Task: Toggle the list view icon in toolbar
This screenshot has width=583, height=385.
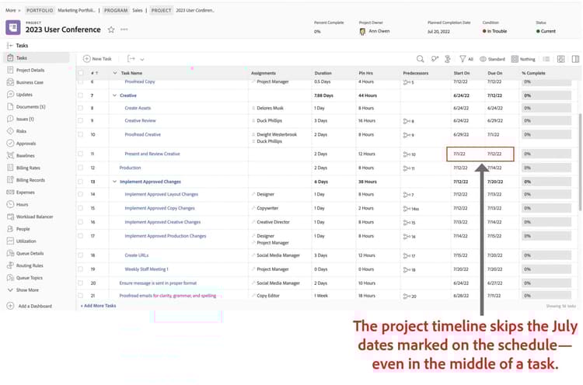Action: click(x=546, y=59)
